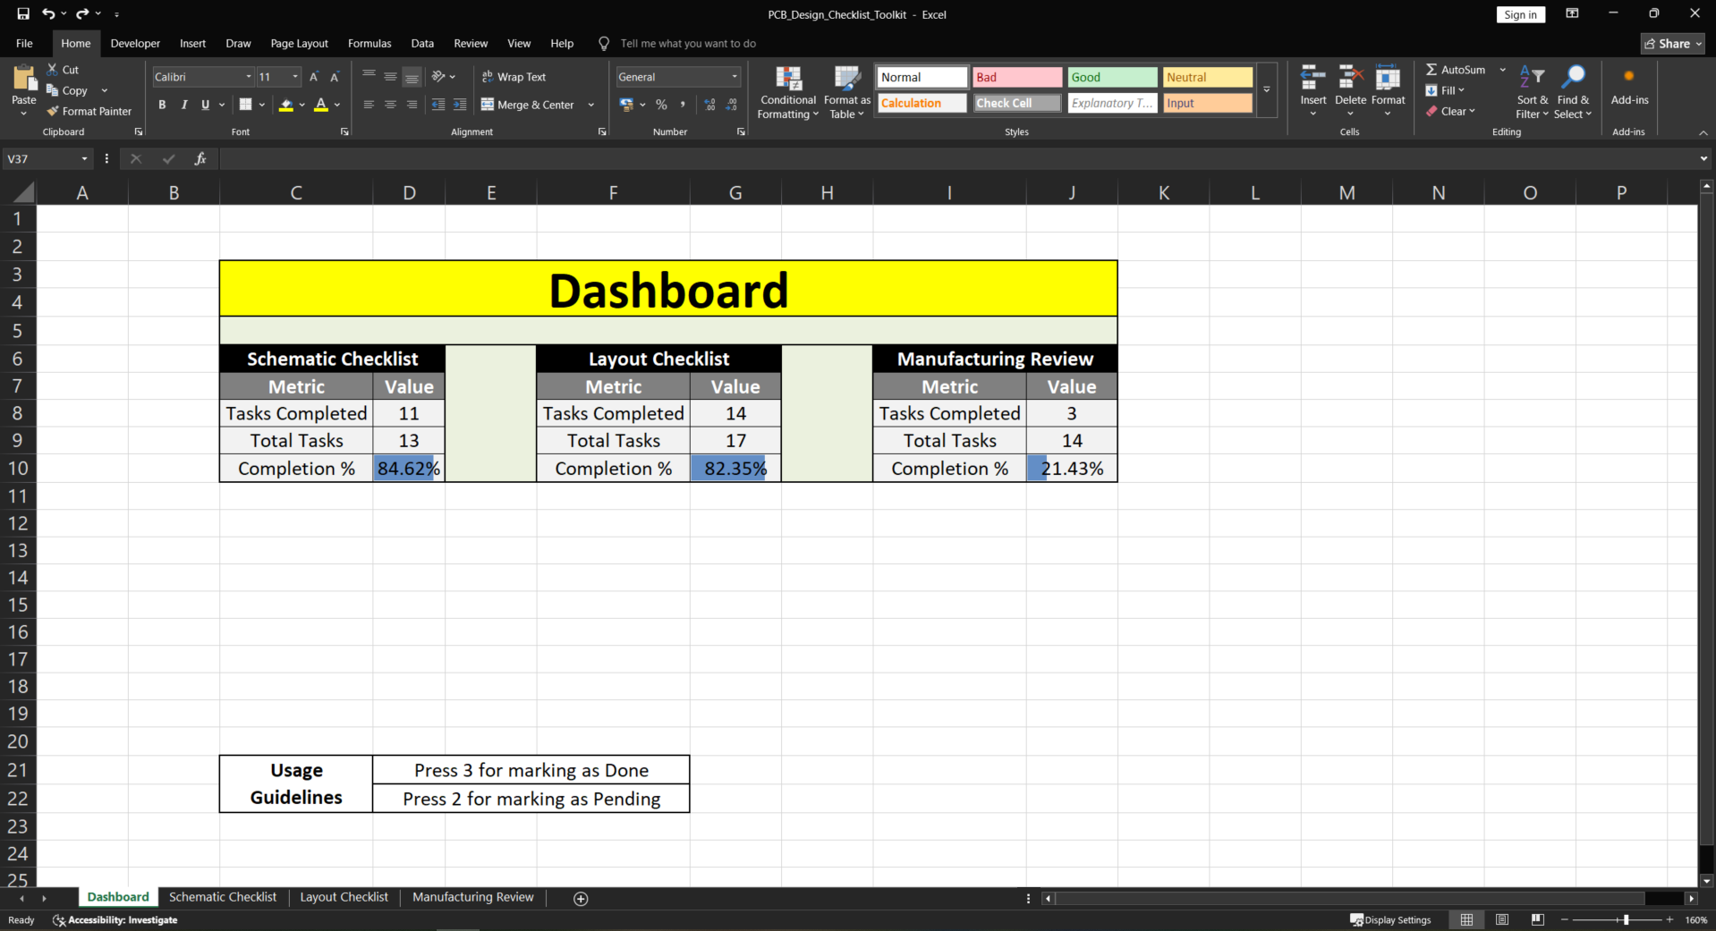
Task: Click the zoom slider handle
Action: pos(1626,919)
